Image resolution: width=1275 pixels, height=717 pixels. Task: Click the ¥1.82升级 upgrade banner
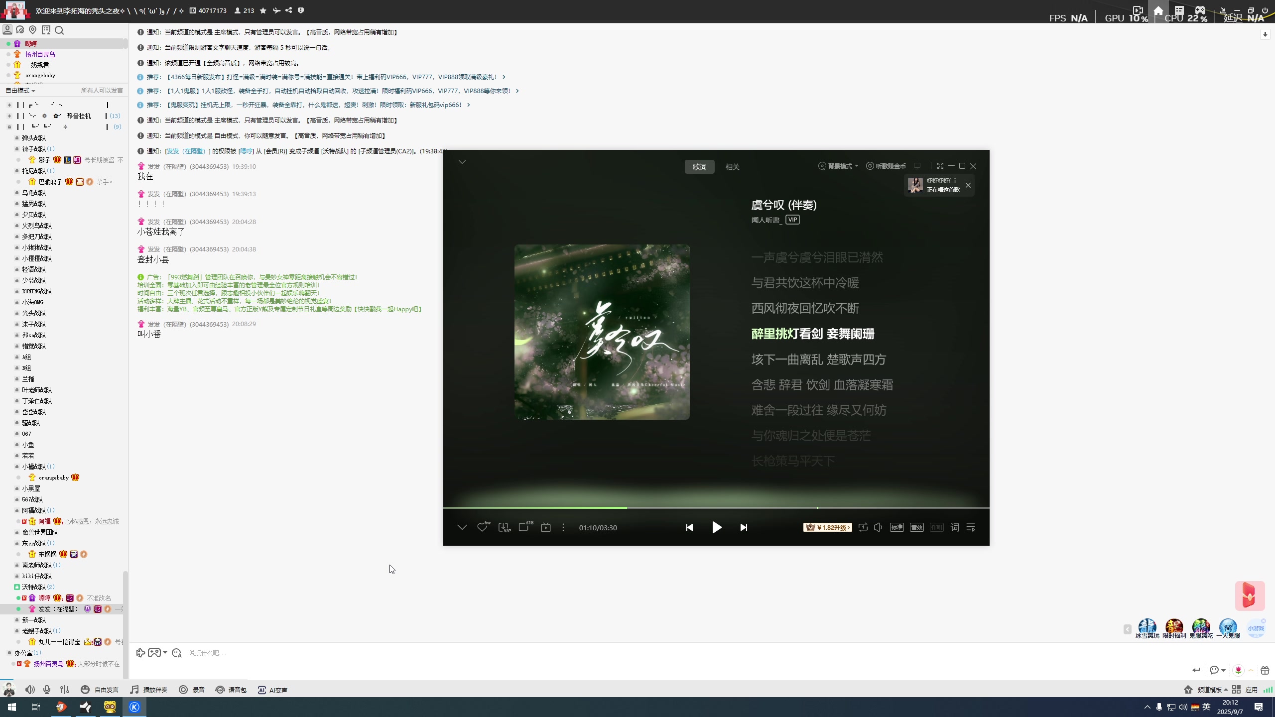pyautogui.click(x=827, y=527)
